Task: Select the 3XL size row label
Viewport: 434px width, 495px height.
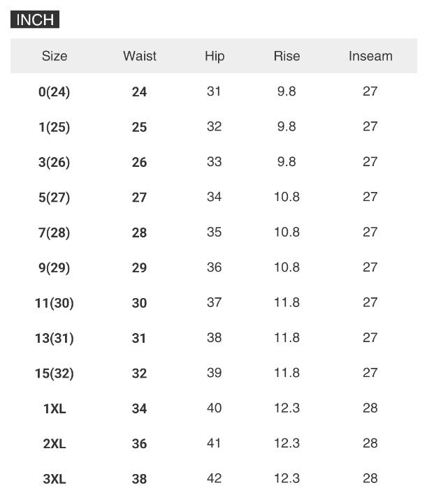Action: [55, 479]
